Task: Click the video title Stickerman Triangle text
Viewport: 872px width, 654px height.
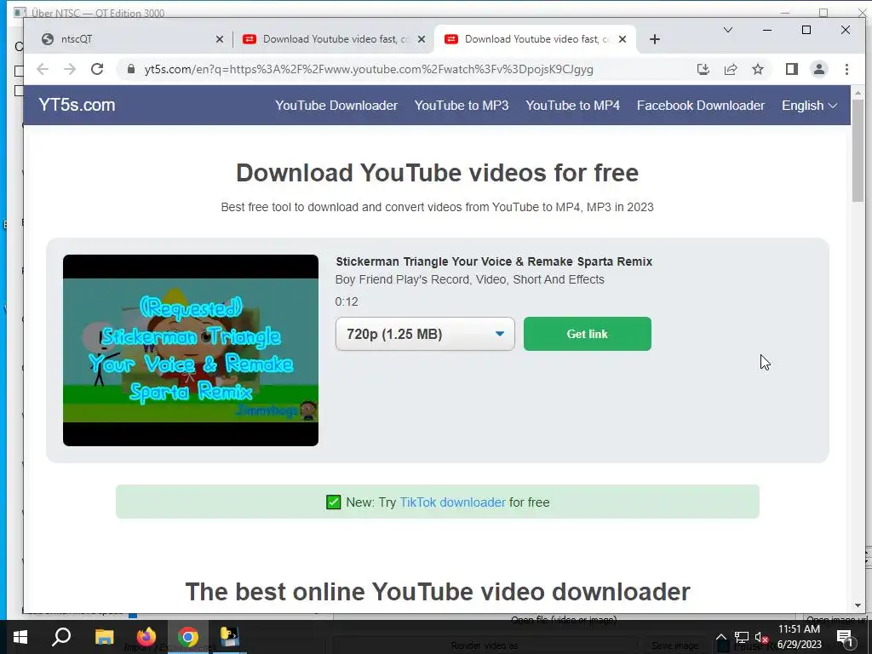Action: 494,261
